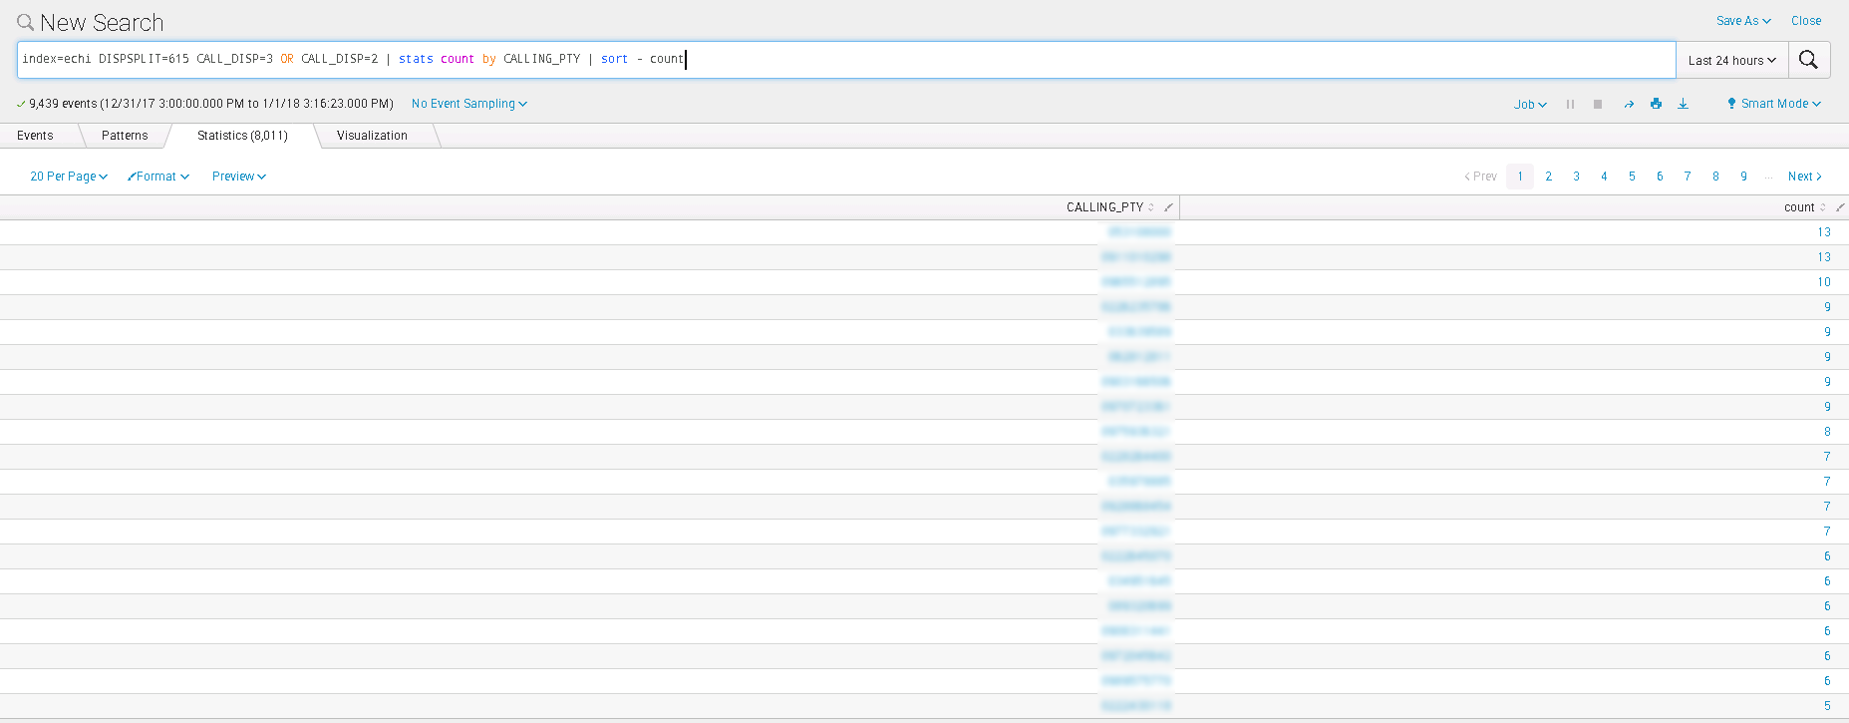This screenshot has height=723, width=1849.
Task: Edit the count column format pencil
Action: (x=1840, y=207)
